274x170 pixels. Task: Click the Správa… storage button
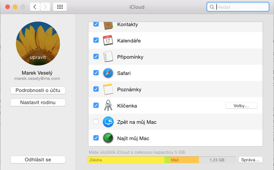point(250,160)
